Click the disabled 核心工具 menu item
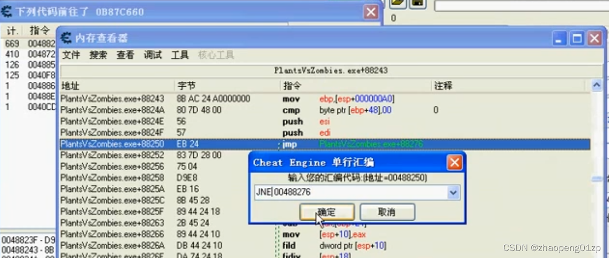The width and height of the screenshot is (609, 258). click(x=215, y=55)
